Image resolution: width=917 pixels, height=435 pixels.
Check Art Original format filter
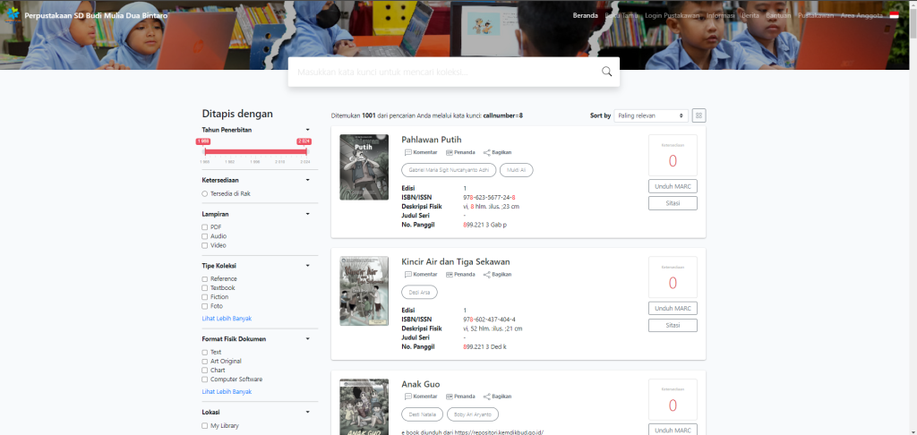205,362
